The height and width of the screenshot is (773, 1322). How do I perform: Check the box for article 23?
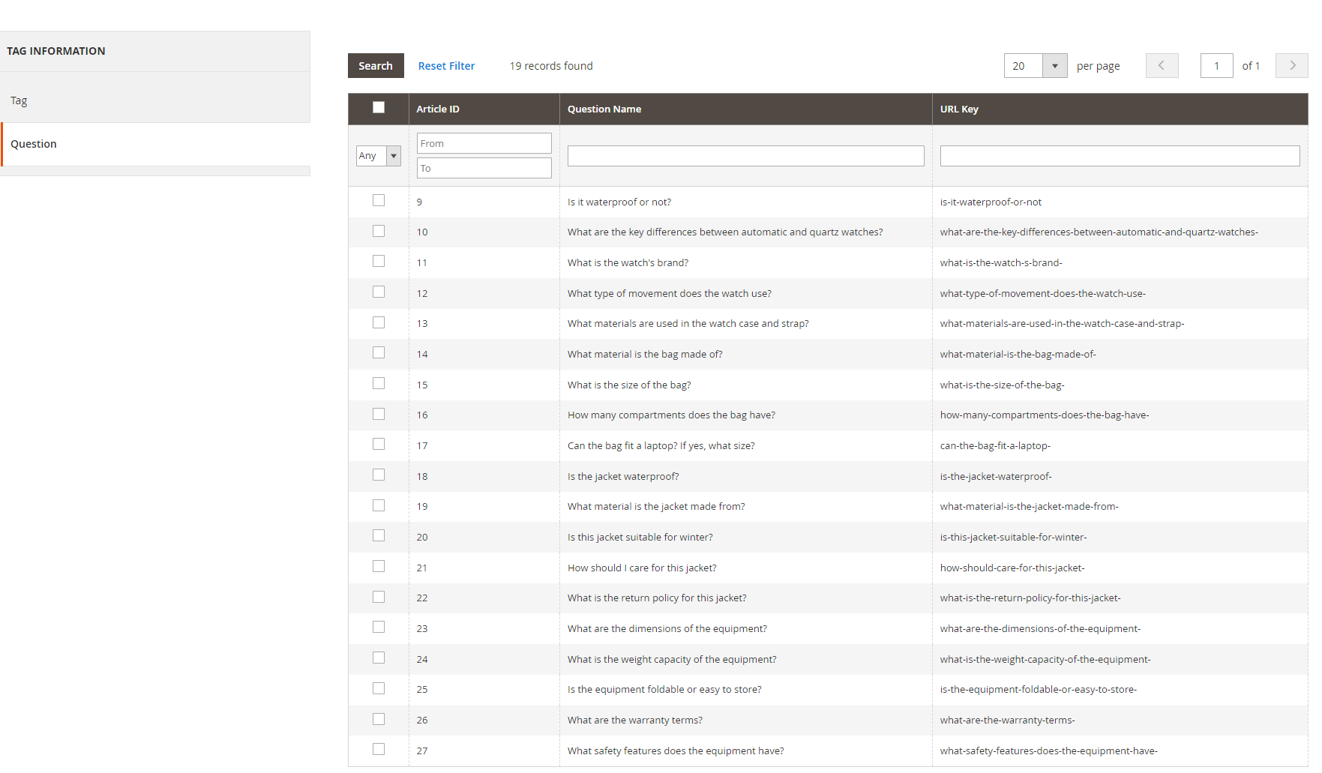click(379, 627)
